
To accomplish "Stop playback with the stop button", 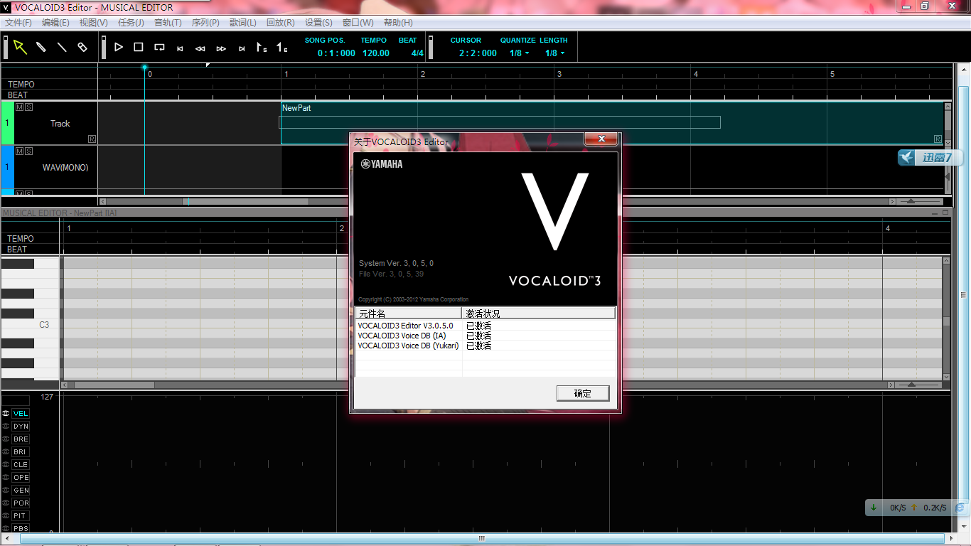I will [x=139, y=48].
